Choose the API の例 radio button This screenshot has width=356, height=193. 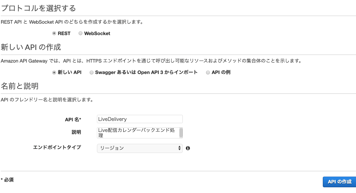tap(208, 72)
